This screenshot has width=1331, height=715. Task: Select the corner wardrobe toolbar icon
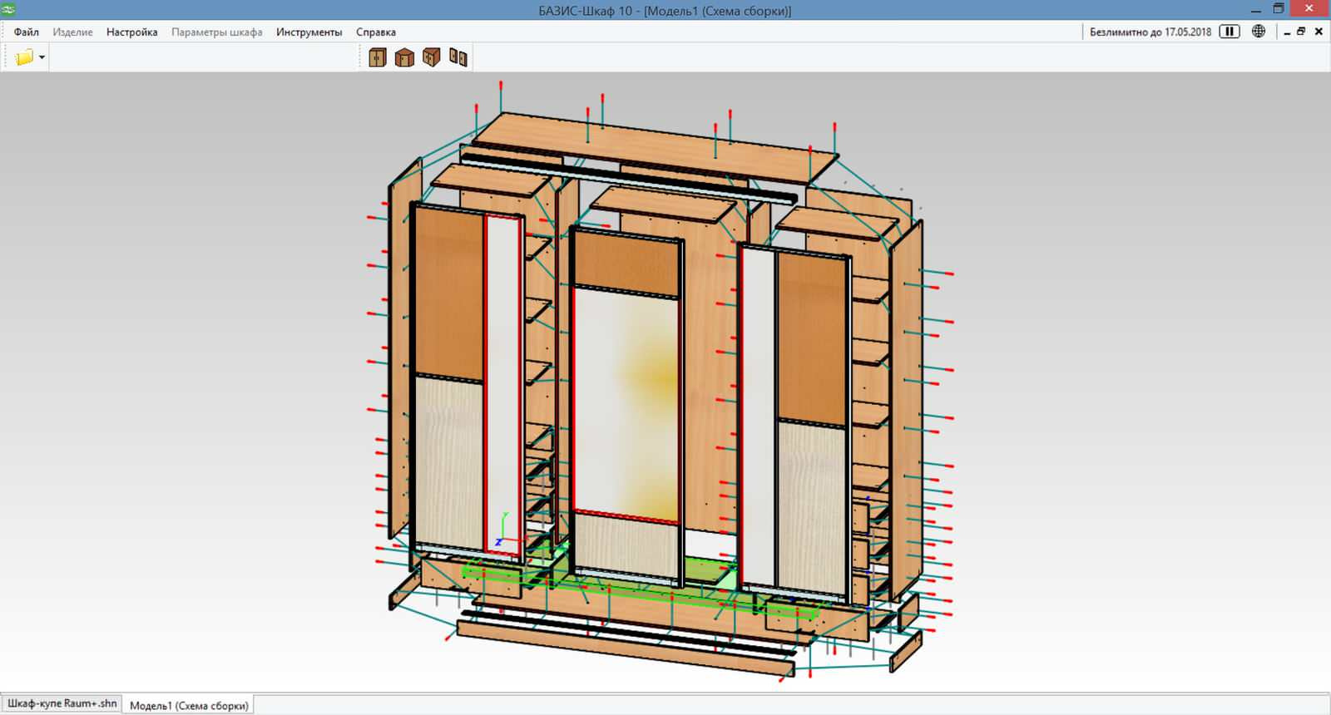click(x=404, y=57)
